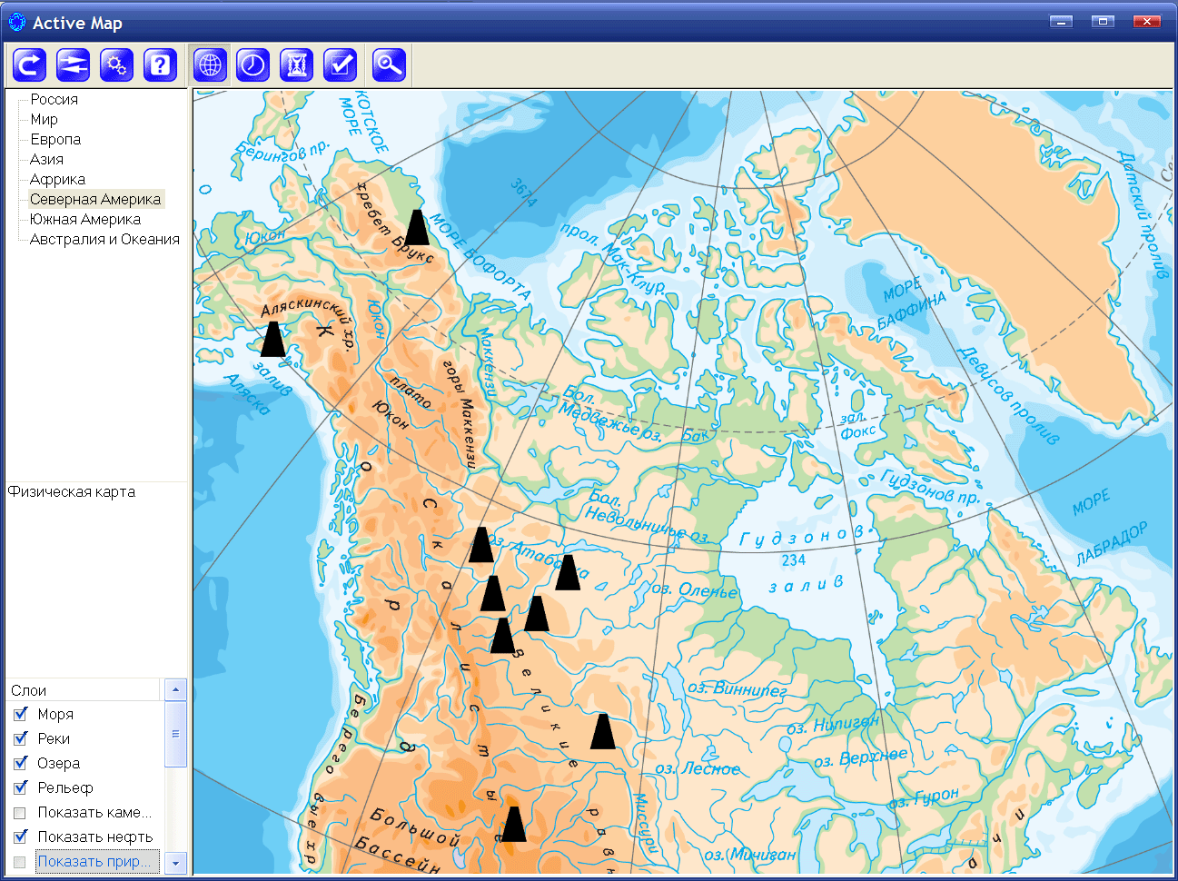The height and width of the screenshot is (881, 1178).
Task: Select Южная Америка in the region tree
Action: pyautogui.click(x=84, y=219)
